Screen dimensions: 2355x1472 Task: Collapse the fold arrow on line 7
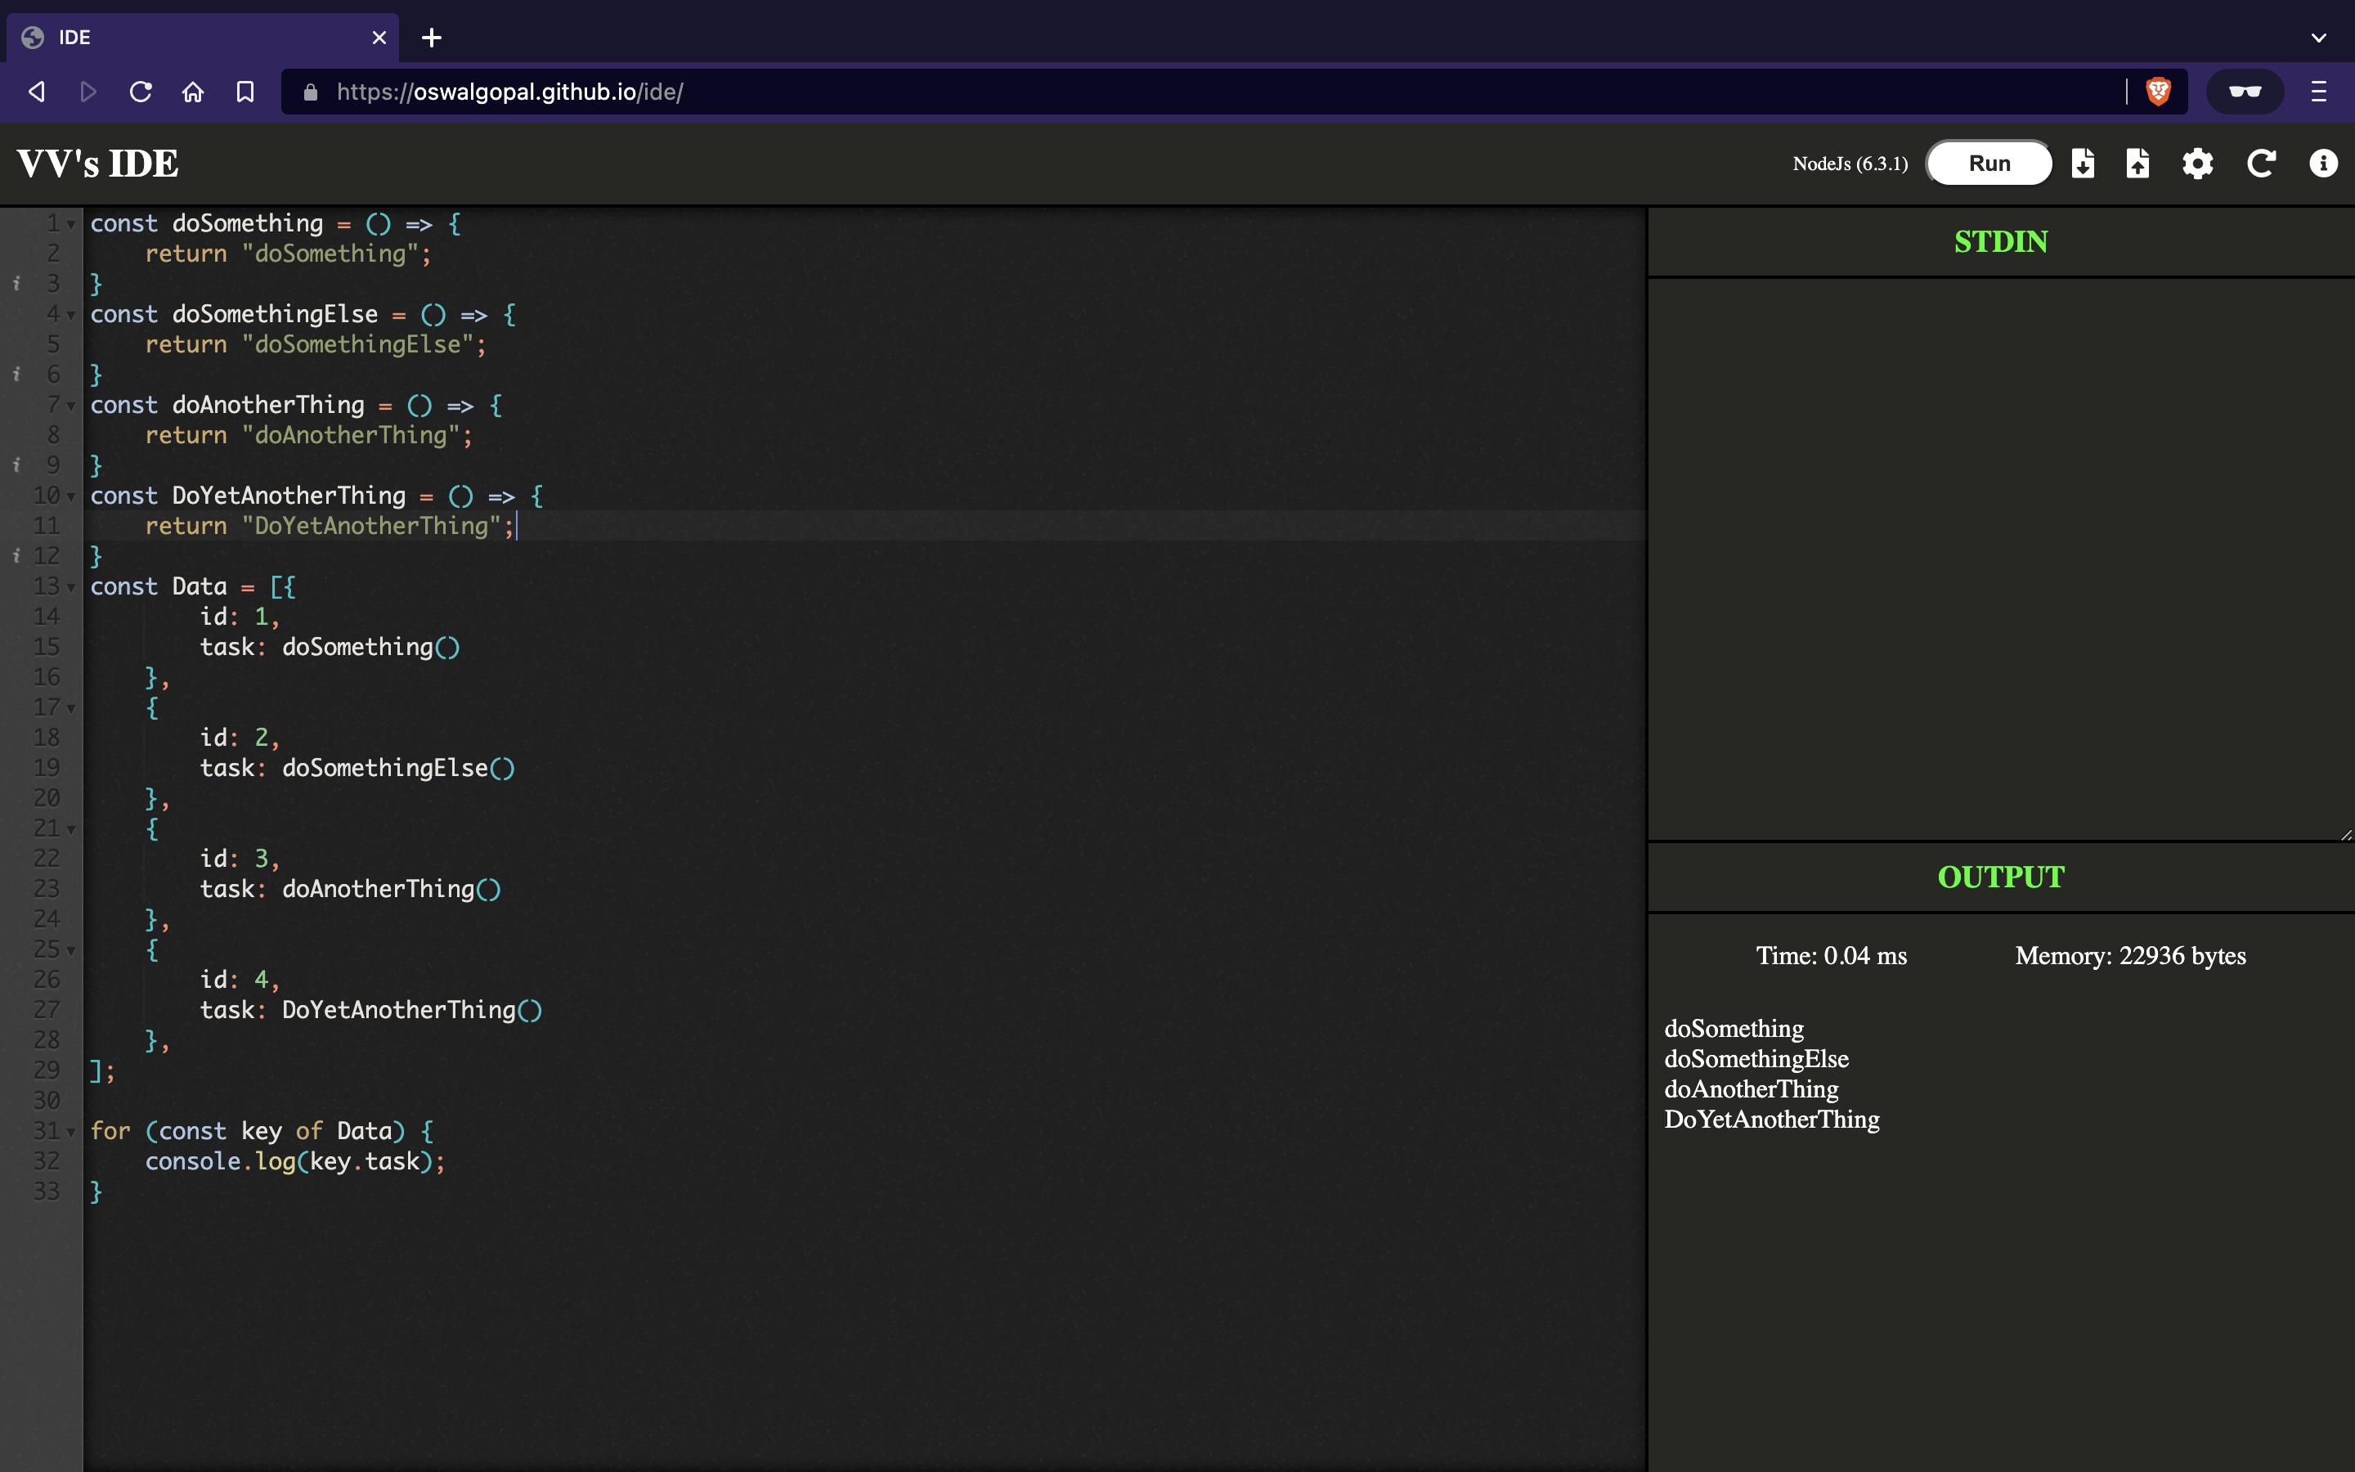[71, 406]
